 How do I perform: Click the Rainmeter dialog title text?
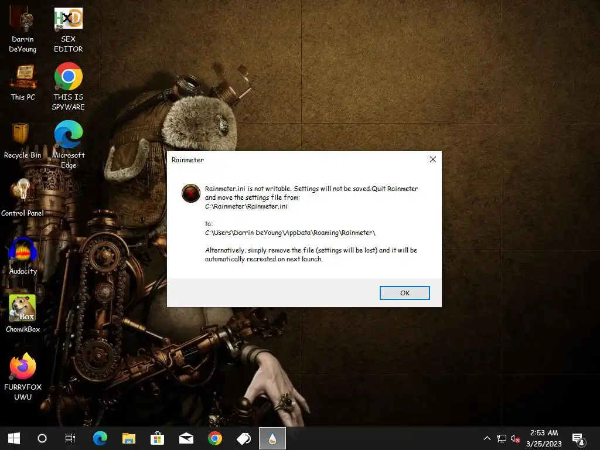point(187,160)
